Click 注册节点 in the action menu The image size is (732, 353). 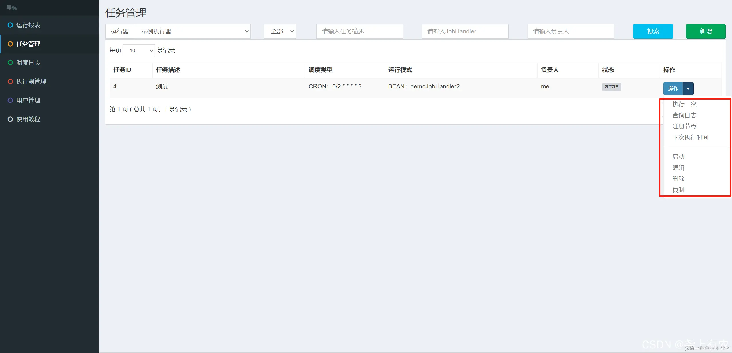point(684,126)
